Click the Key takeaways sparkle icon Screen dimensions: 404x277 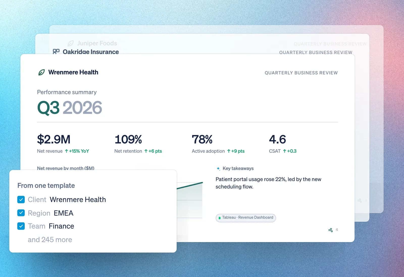(218, 168)
